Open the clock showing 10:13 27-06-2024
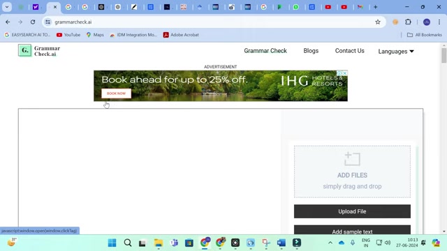The width and height of the screenshot is (447, 251). pos(406,243)
